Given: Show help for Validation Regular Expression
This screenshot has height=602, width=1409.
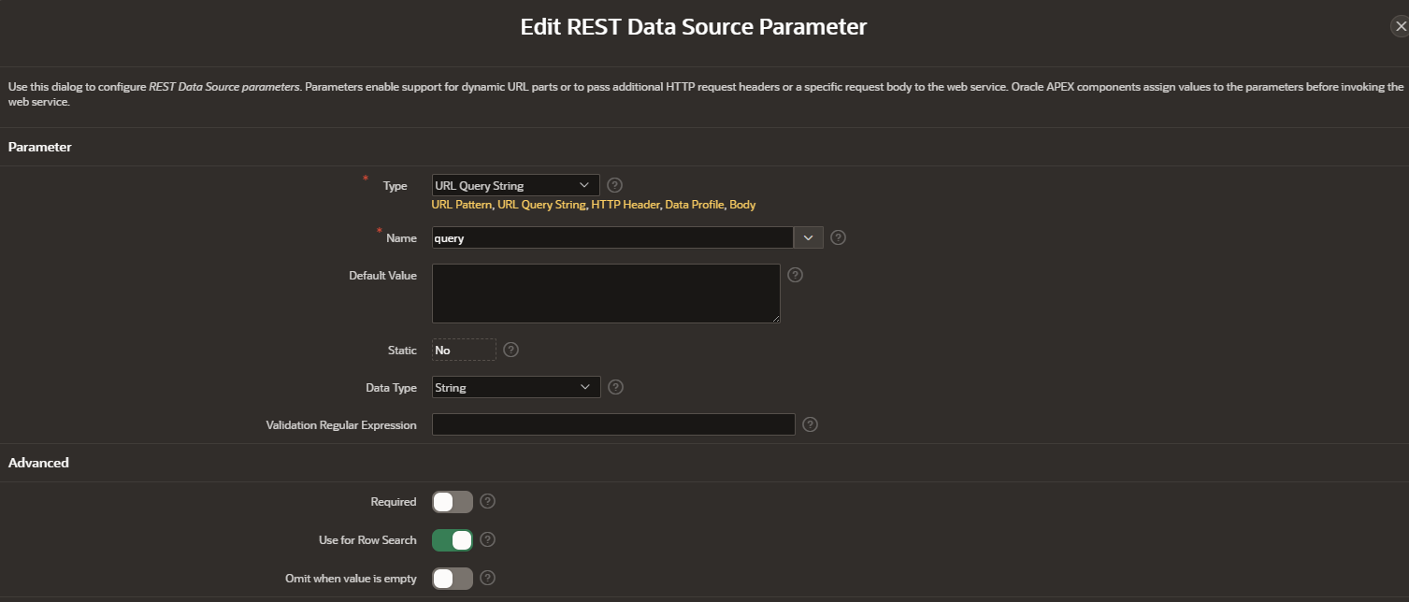Looking at the screenshot, I should tap(810, 423).
